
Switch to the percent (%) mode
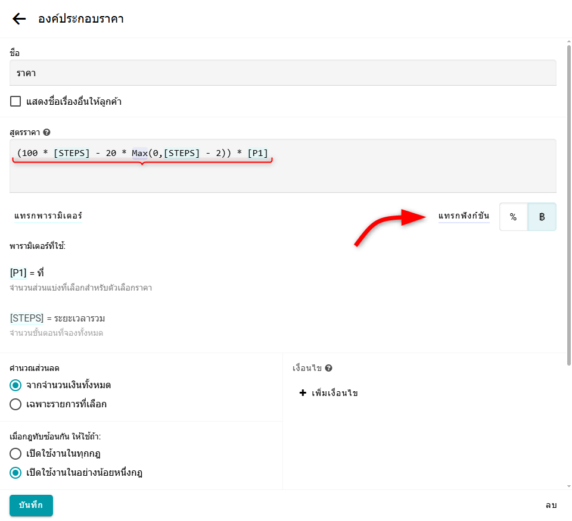pos(513,217)
